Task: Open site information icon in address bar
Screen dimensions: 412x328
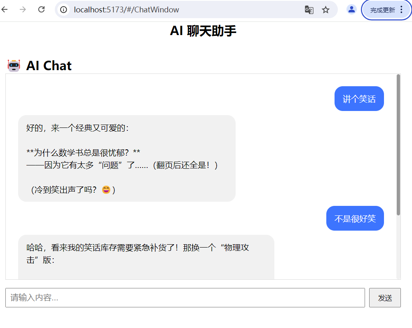Action: pos(63,10)
